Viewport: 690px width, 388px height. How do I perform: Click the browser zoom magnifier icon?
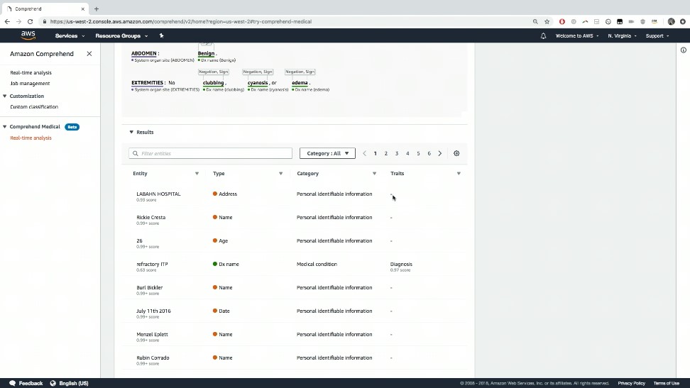tap(535, 21)
